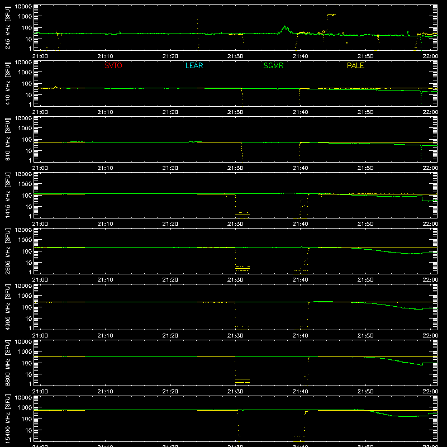Click 21:20 tick label under 8800 MHz plot
447x447 pixels.
170,392
